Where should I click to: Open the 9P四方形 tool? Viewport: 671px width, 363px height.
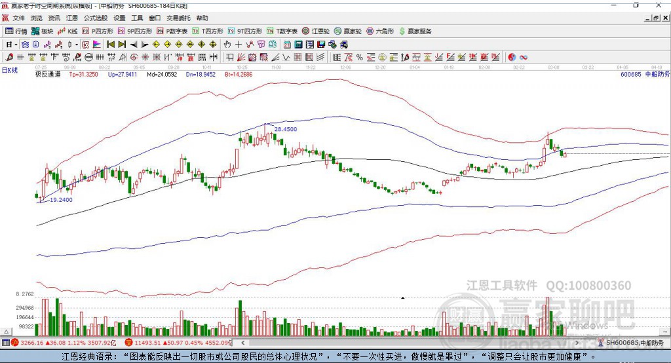135,31
